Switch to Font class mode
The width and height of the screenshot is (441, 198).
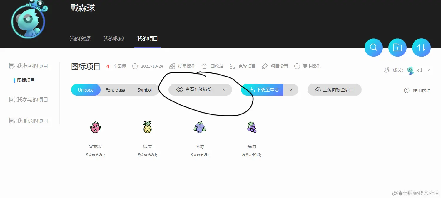click(x=115, y=90)
